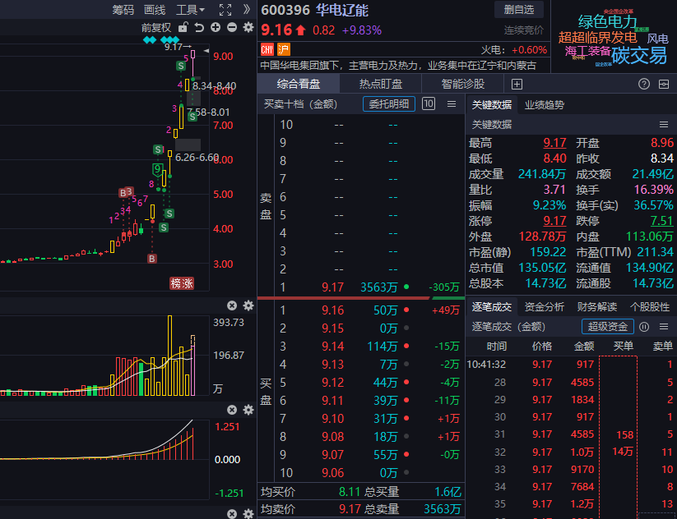Click the 风电 concept tag
Viewport: 677px width, 519px height.
(x=657, y=39)
